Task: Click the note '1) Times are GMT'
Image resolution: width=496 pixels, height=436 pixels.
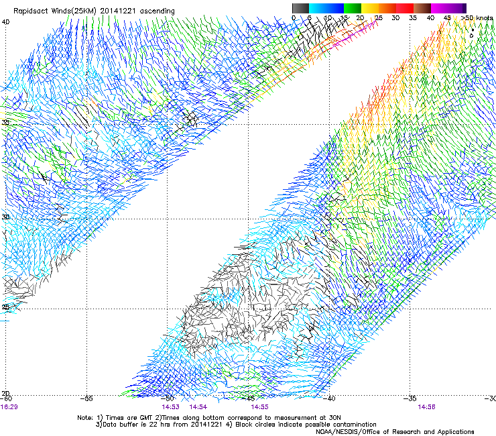Action: point(126,418)
